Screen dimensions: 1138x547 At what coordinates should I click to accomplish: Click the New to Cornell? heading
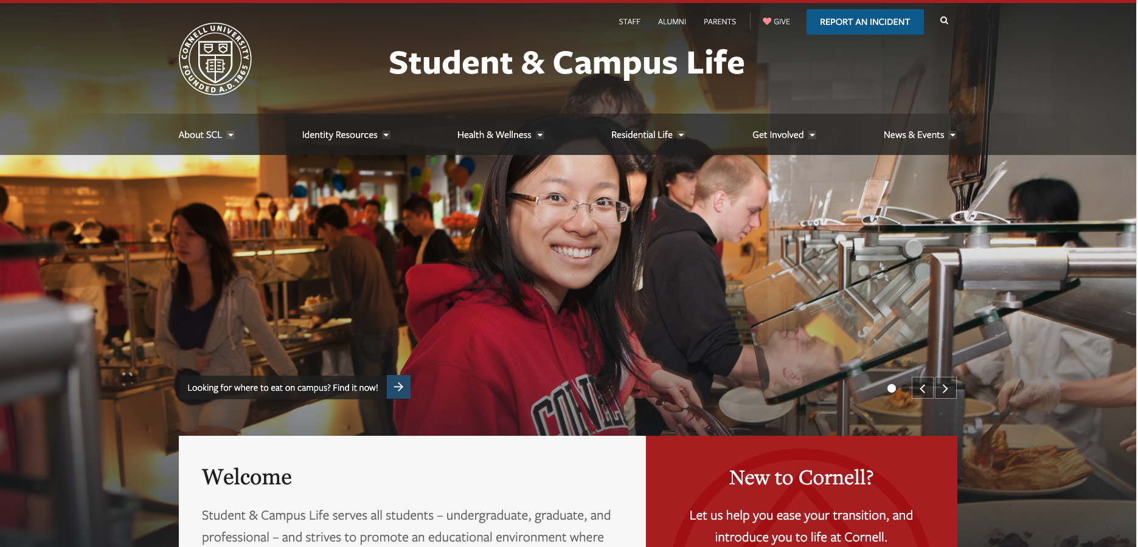pyautogui.click(x=801, y=478)
